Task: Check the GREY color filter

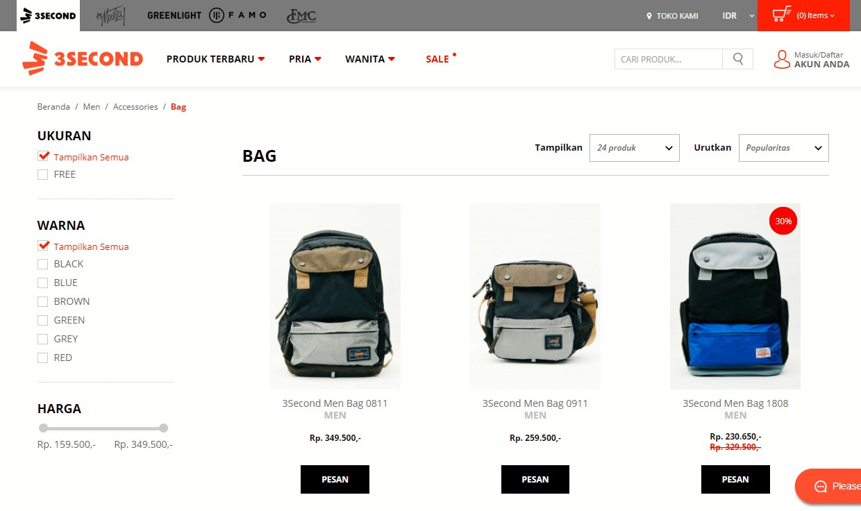Action: tap(43, 340)
